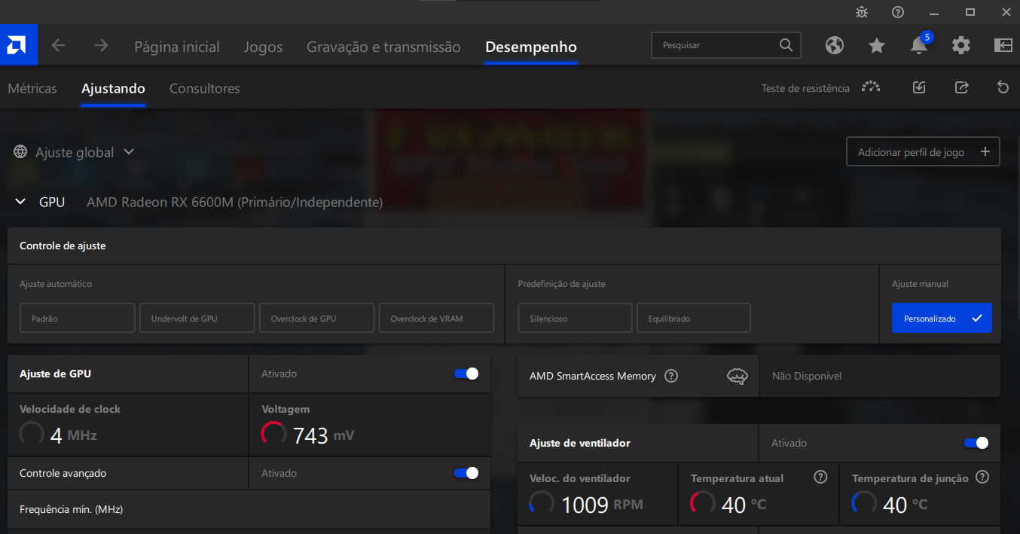Viewport: 1020px width, 534px height.
Task: Open Gravação e transmissão tab
Action: tap(383, 47)
